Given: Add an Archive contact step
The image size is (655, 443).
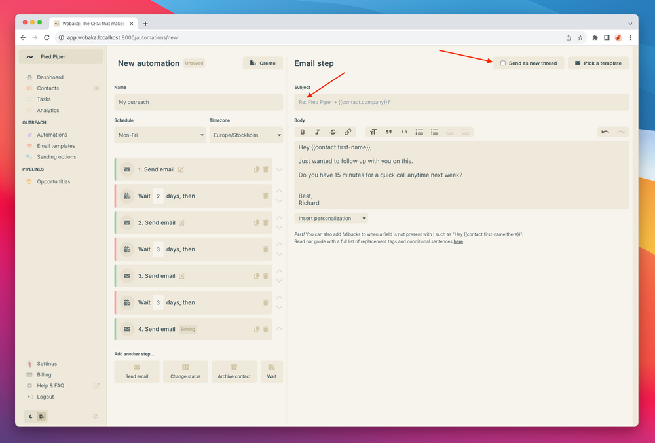Looking at the screenshot, I should (234, 371).
